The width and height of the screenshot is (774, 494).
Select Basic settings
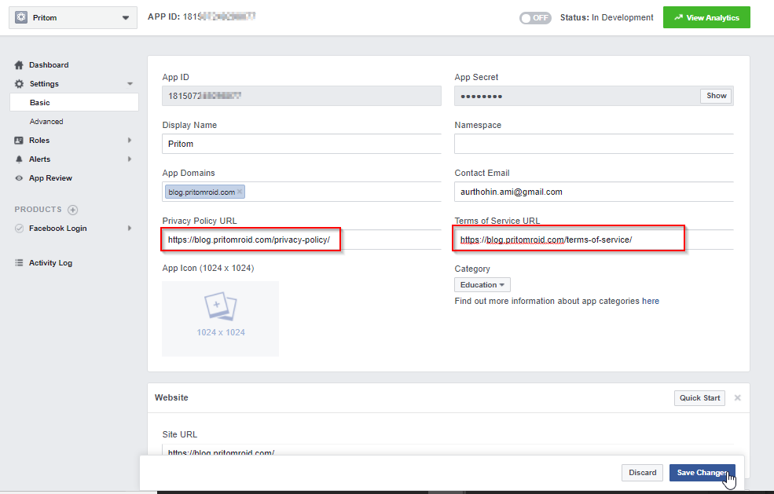point(74,103)
